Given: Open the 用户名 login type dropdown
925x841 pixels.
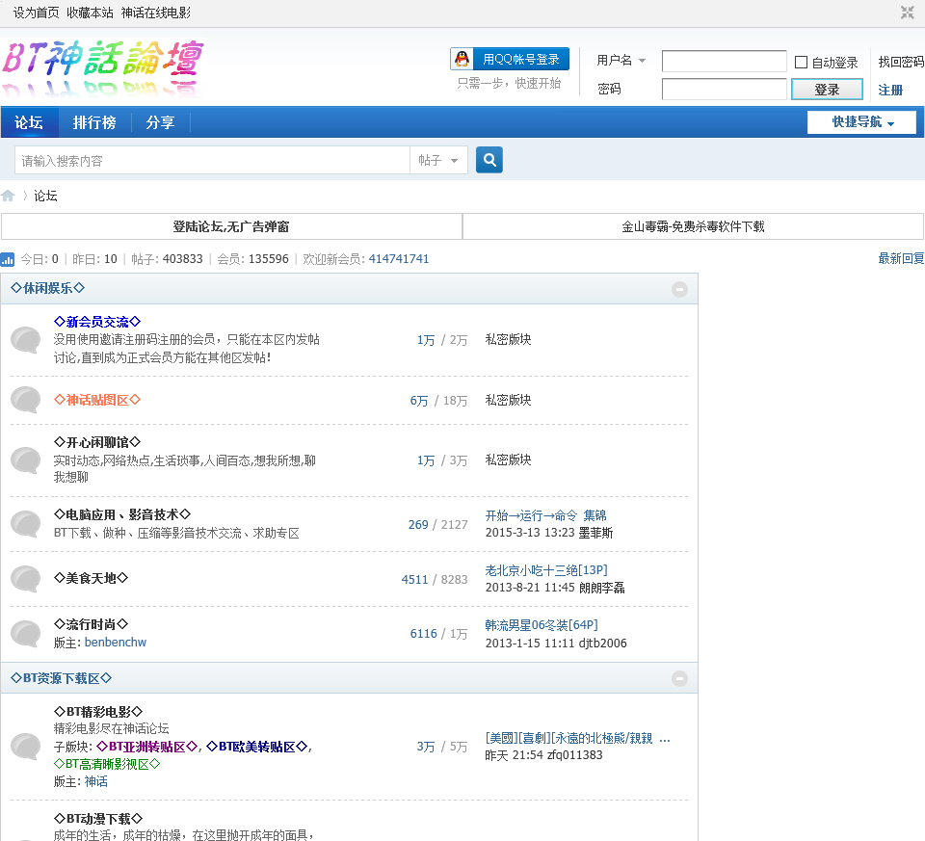Looking at the screenshot, I should coord(621,60).
